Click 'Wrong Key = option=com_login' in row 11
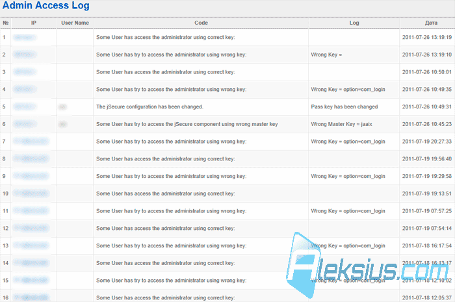455x302 pixels. pyautogui.click(x=348, y=211)
